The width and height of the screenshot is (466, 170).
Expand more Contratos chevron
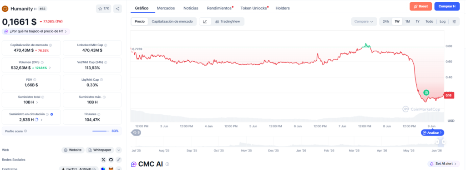[x=119, y=169]
